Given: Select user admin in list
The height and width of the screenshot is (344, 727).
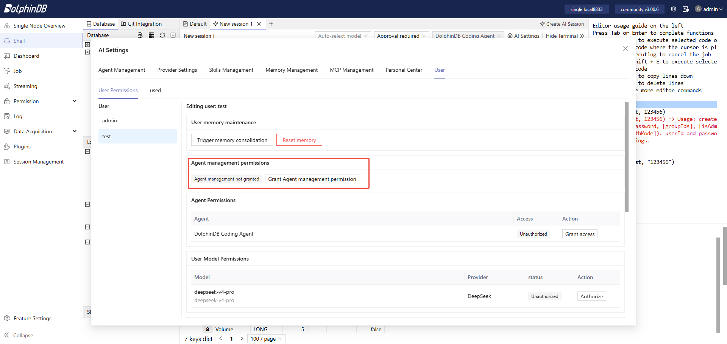Looking at the screenshot, I should point(137,120).
